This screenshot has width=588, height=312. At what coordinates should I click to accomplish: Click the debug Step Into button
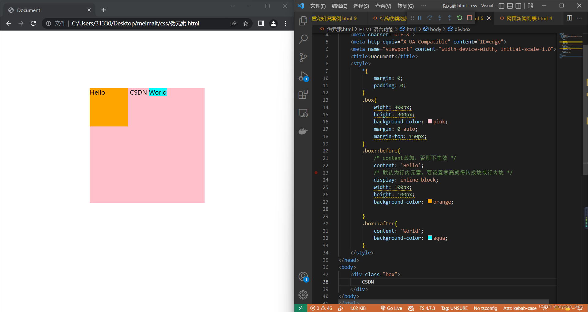[439, 18]
